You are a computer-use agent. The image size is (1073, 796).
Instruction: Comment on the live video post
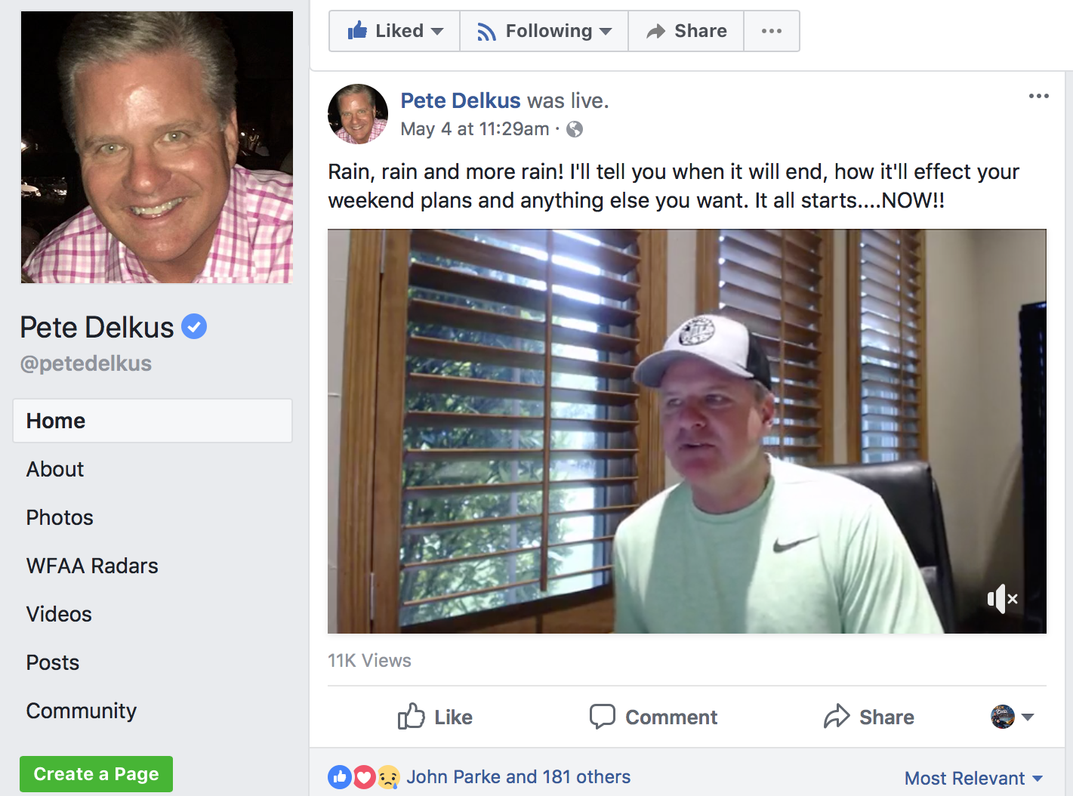point(653,717)
